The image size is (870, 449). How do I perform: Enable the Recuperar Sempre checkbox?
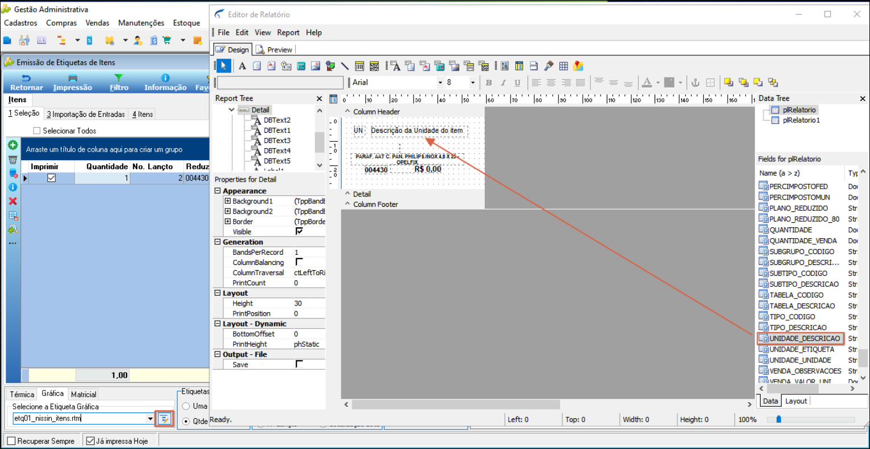click(11, 441)
